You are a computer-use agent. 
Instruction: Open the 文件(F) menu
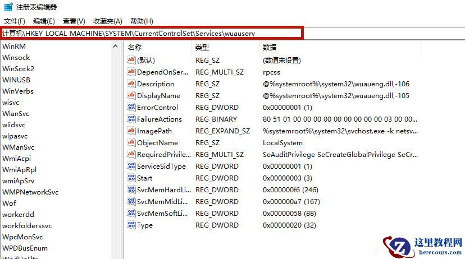pyautogui.click(x=14, y=21)
